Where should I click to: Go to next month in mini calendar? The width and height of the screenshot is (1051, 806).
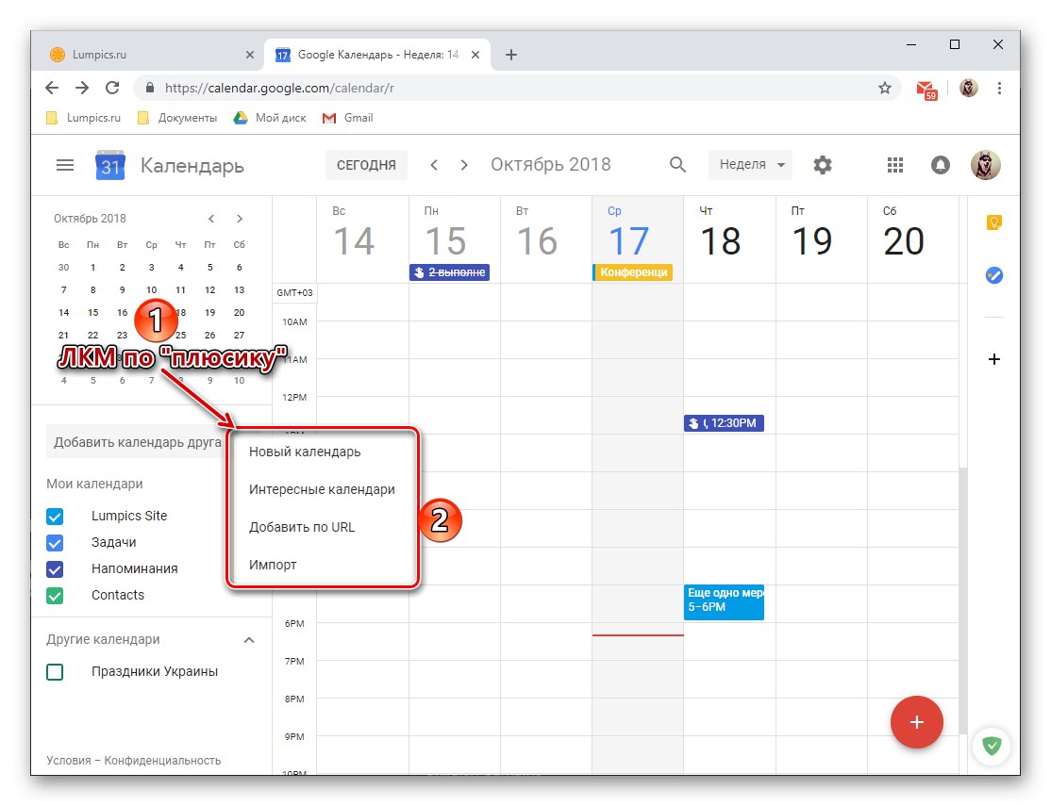click(239, 218)
